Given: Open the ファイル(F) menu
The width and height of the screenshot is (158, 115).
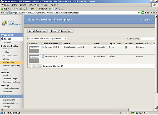Looking at the screenshot, I should point(5,5).
